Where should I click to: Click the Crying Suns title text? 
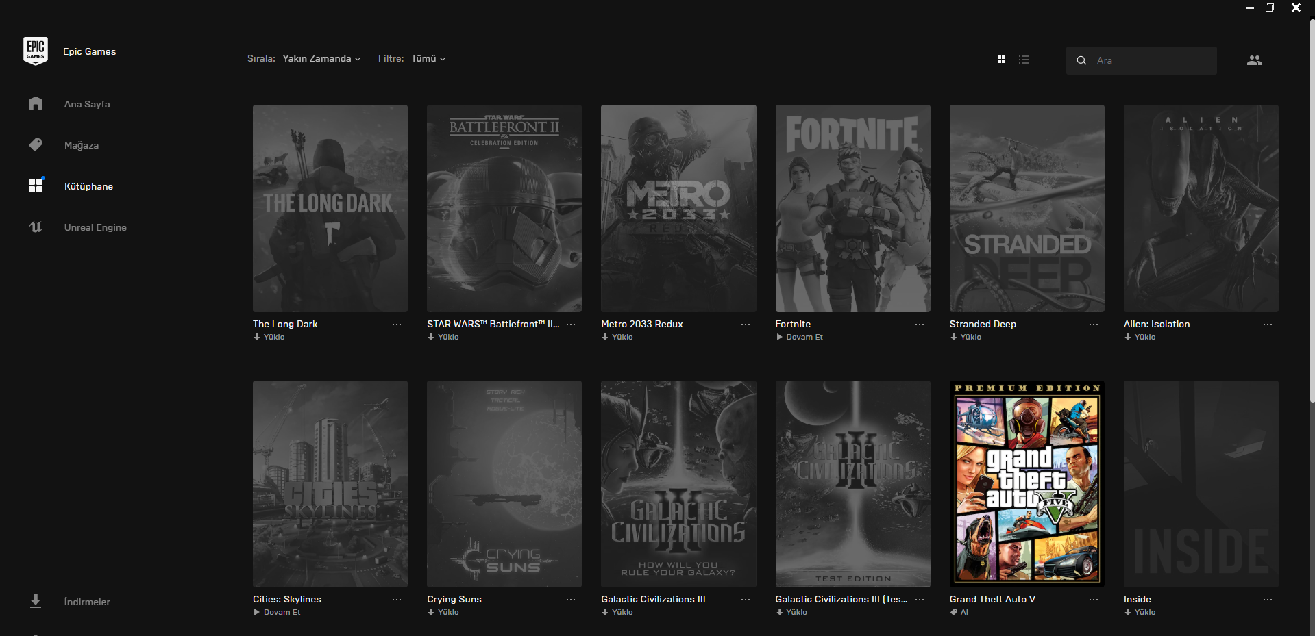(454, 599)
